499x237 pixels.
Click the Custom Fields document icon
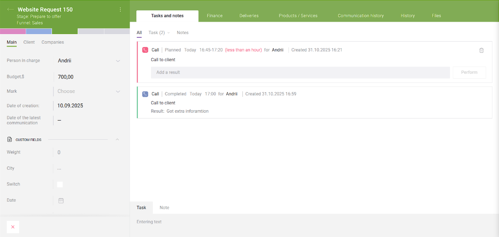coord(10,140)
